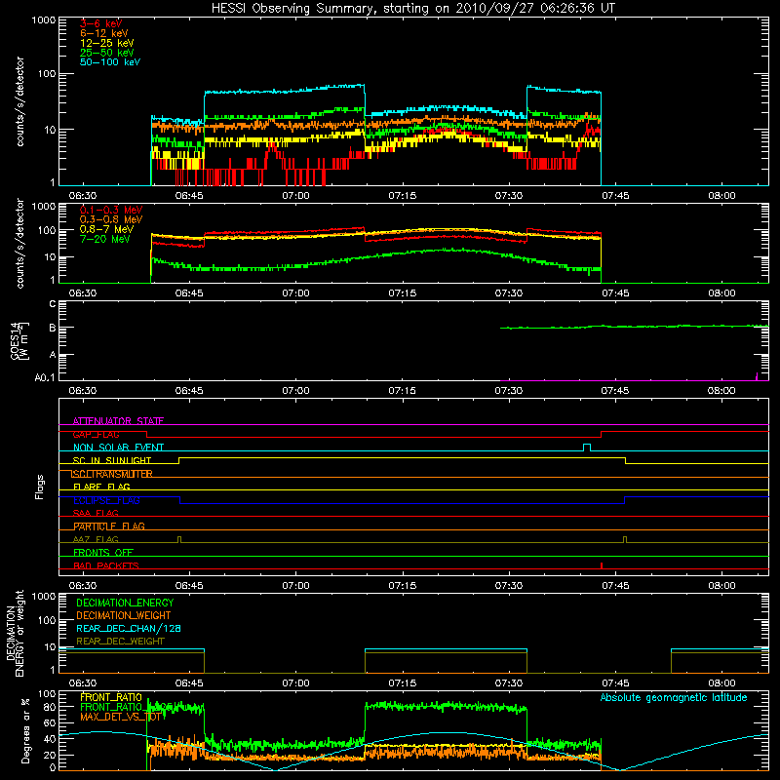
Task: Click the 08:00 tick label under the top panel
Action: tap(721, 196)
